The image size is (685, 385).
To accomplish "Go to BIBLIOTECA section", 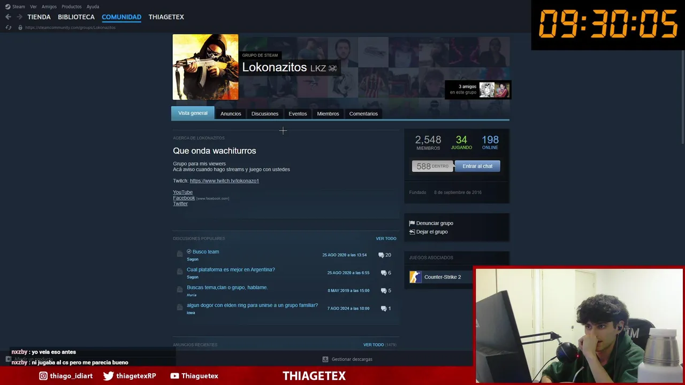I will [76, 17].
